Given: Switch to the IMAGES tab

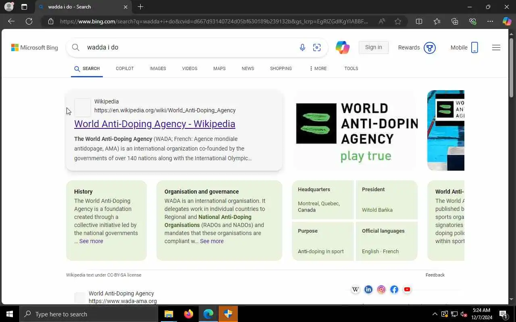Looking at the screenshot, I should coord(158,68).
